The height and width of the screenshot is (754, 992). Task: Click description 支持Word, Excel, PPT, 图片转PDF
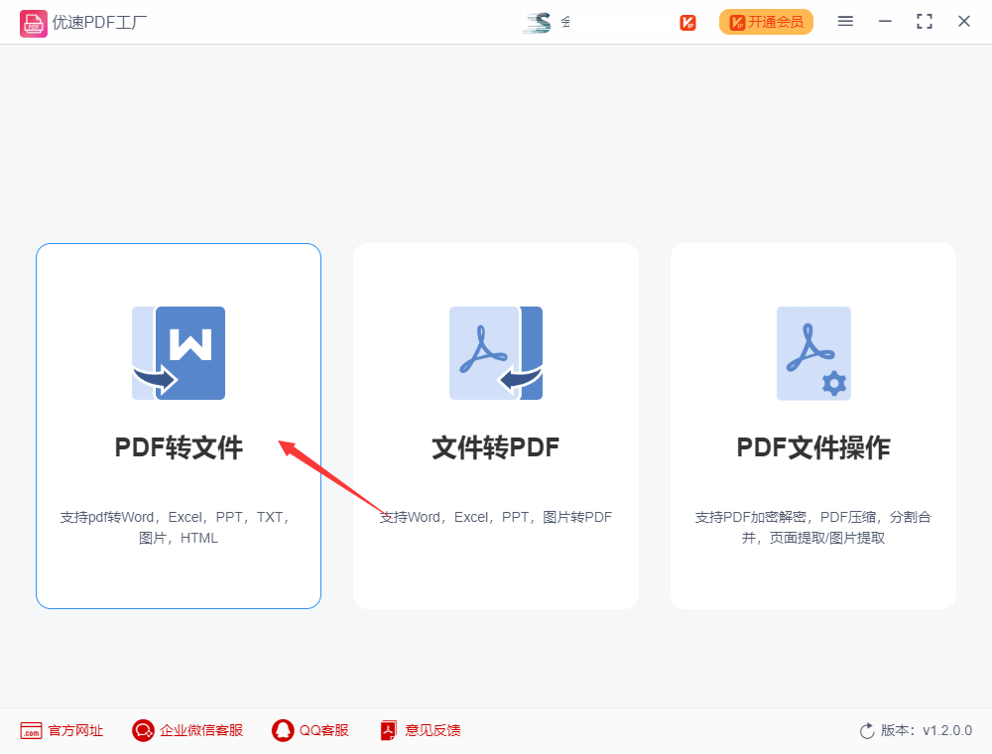(x=496, y=517)
